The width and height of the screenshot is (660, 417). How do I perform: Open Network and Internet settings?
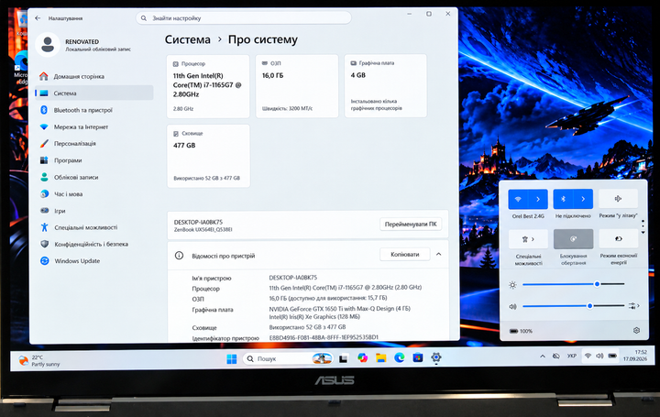click(x=94, y=126)
